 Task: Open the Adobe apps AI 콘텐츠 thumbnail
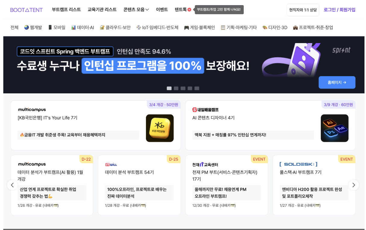pyautogui.click(x=335, y=128)
